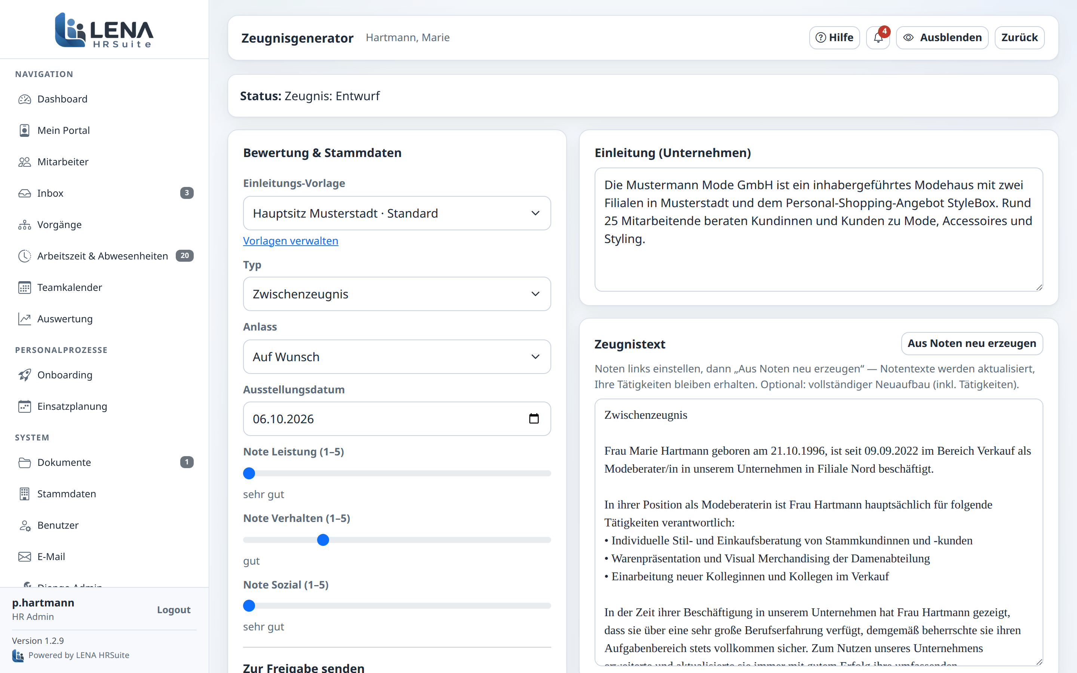Viewport: 1077px width, 673px height.
Task: Open the Typ Zwischenzeugnis dropdown
Action: [x=397, y=294]
